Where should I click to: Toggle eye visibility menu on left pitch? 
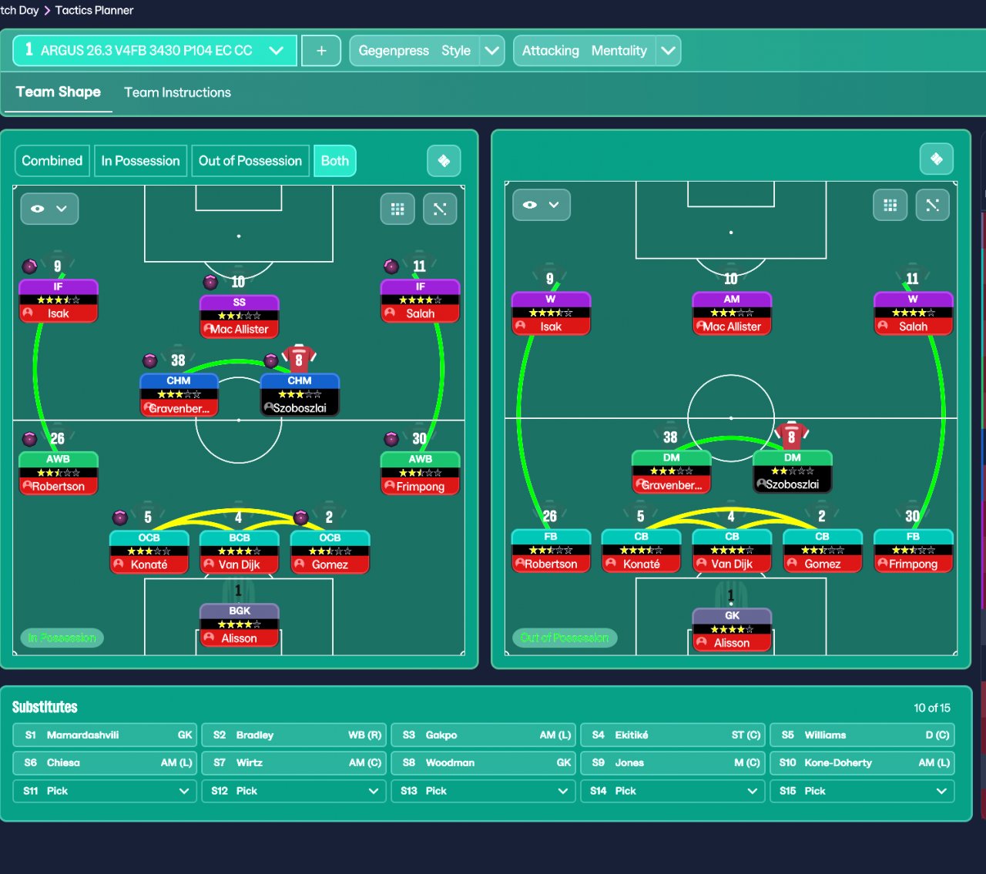pyautogui.click(x=49, y=209)
